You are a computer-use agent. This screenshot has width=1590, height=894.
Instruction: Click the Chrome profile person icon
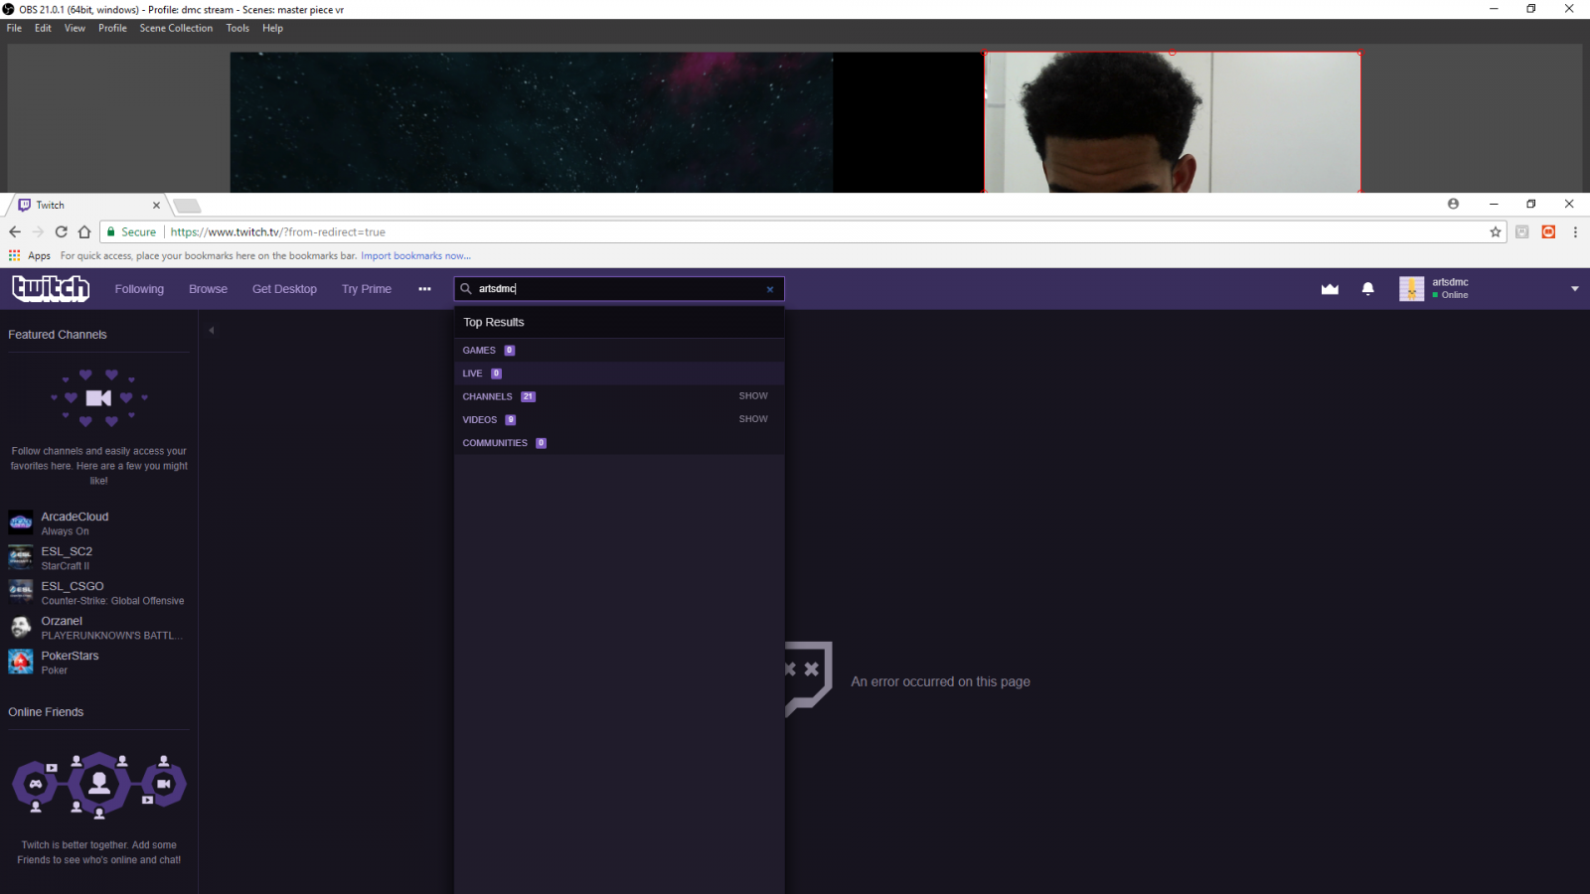click(1453, 204)
